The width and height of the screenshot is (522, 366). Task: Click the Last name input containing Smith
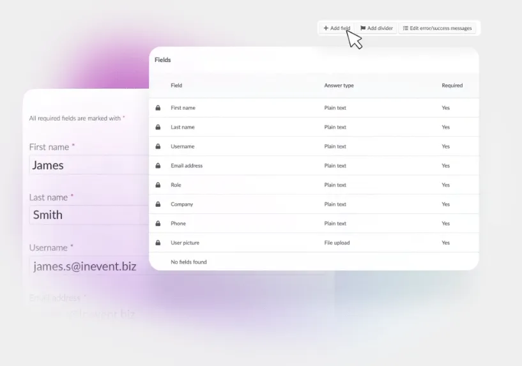click(89, 215)
